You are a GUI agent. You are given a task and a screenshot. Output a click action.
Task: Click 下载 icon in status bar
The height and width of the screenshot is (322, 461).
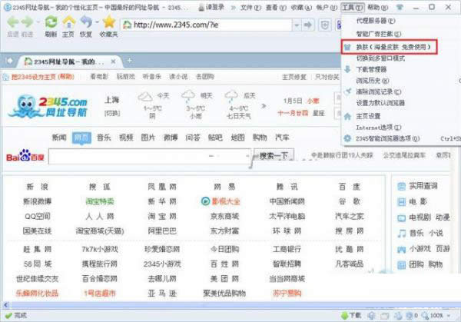click(x=351, y=316)
